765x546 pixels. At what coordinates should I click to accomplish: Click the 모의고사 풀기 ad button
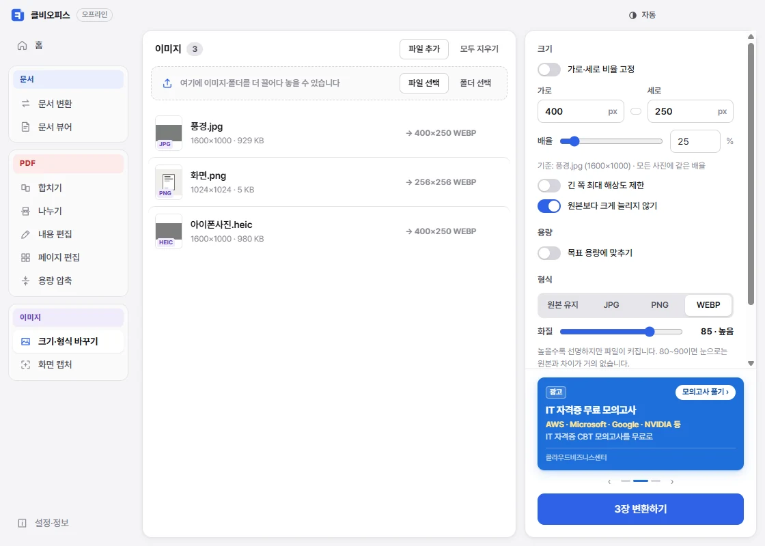[x=705, y=392]
